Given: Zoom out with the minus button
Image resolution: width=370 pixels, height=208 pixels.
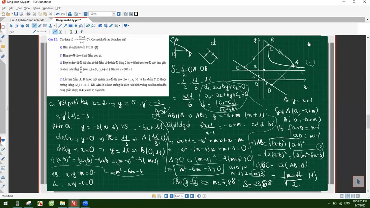Looking at the screenshot, I should tap(86, 14).
